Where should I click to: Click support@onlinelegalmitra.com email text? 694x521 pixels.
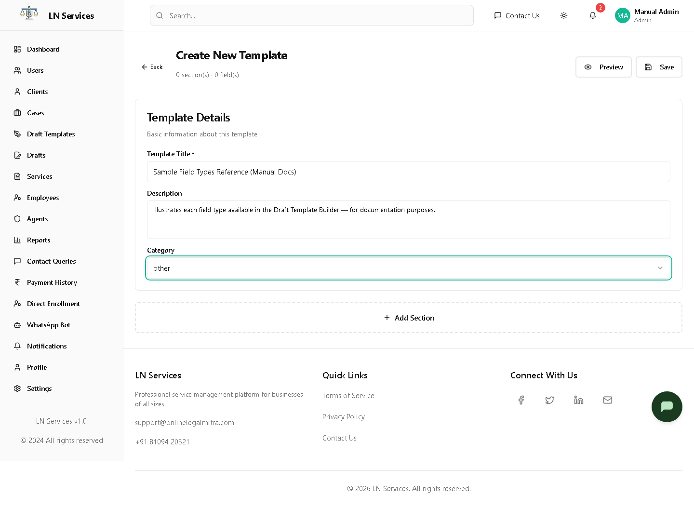point(185,423)
